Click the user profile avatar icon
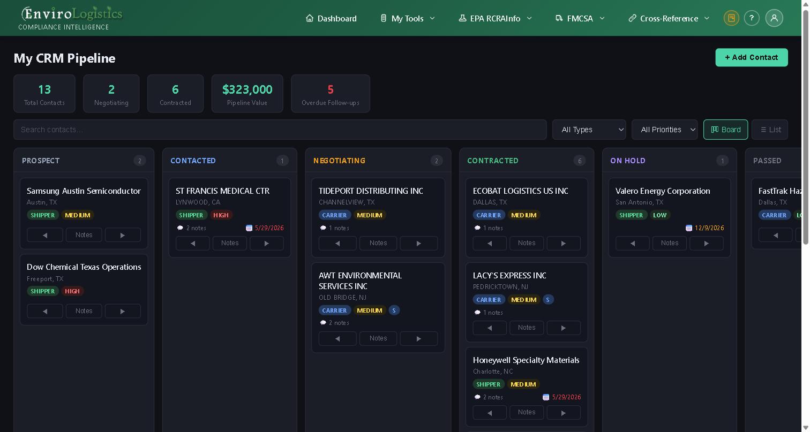This screenshot has height=432, width=810. pos(774,18)
